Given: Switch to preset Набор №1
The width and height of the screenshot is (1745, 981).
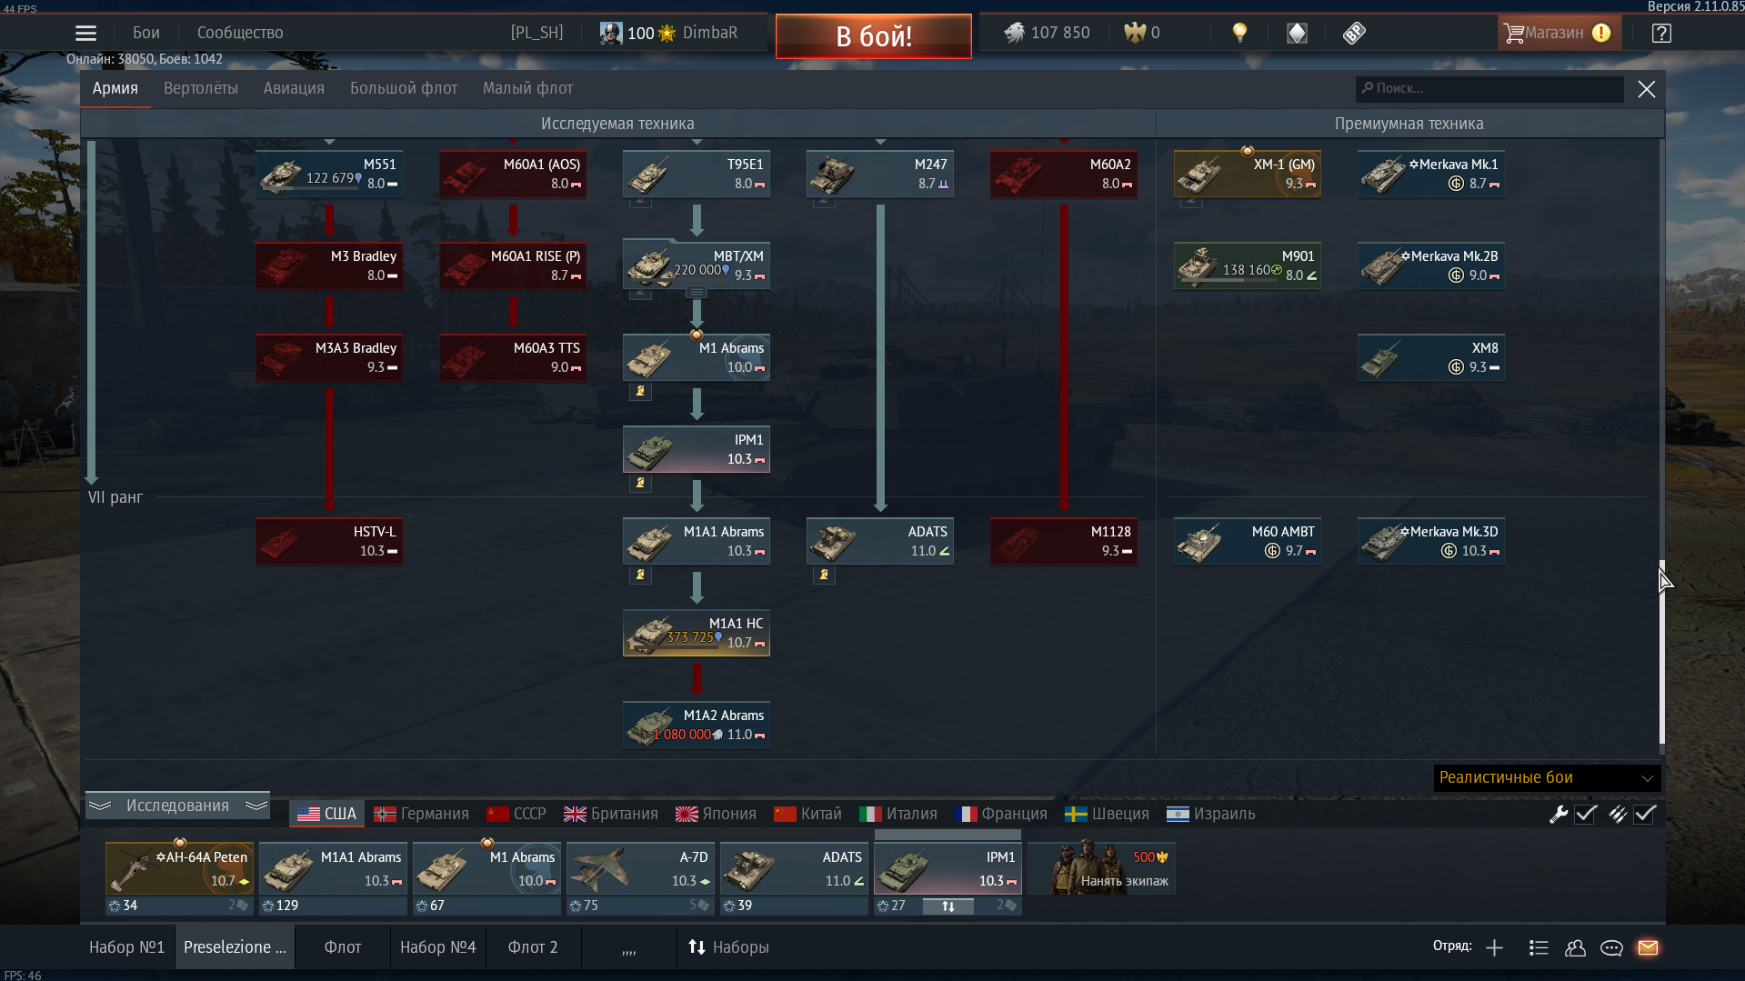Looking at the screenshot, I should coord(127,947).
